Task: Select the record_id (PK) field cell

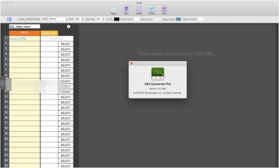Action: pyautogui.click(x=25, y=39)
